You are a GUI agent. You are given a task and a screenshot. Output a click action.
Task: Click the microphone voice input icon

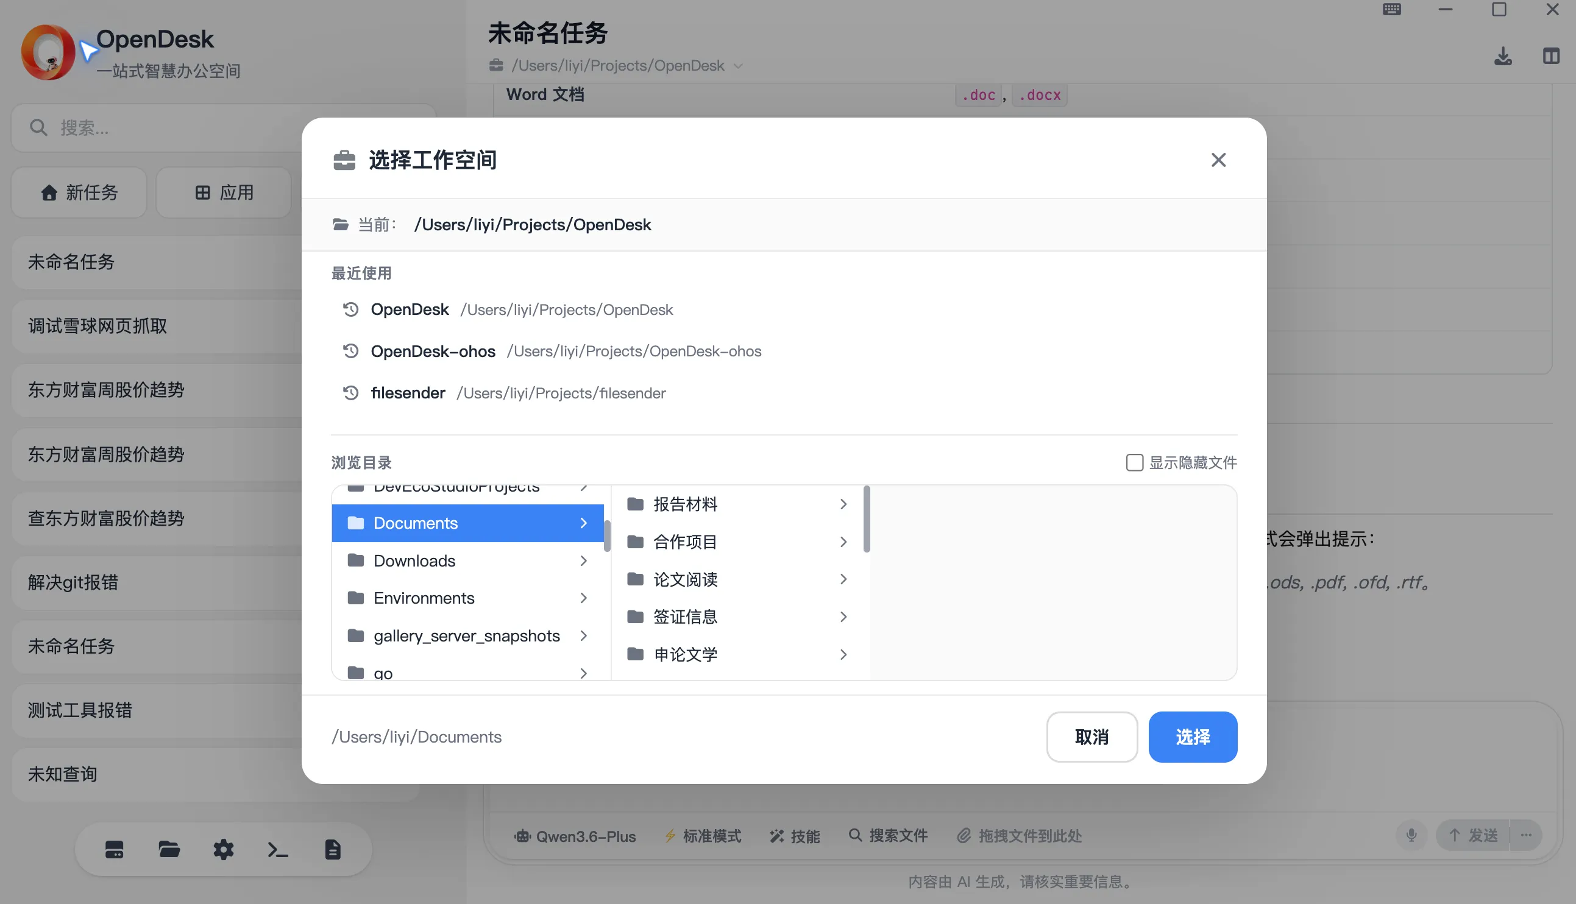point(1411,835)
